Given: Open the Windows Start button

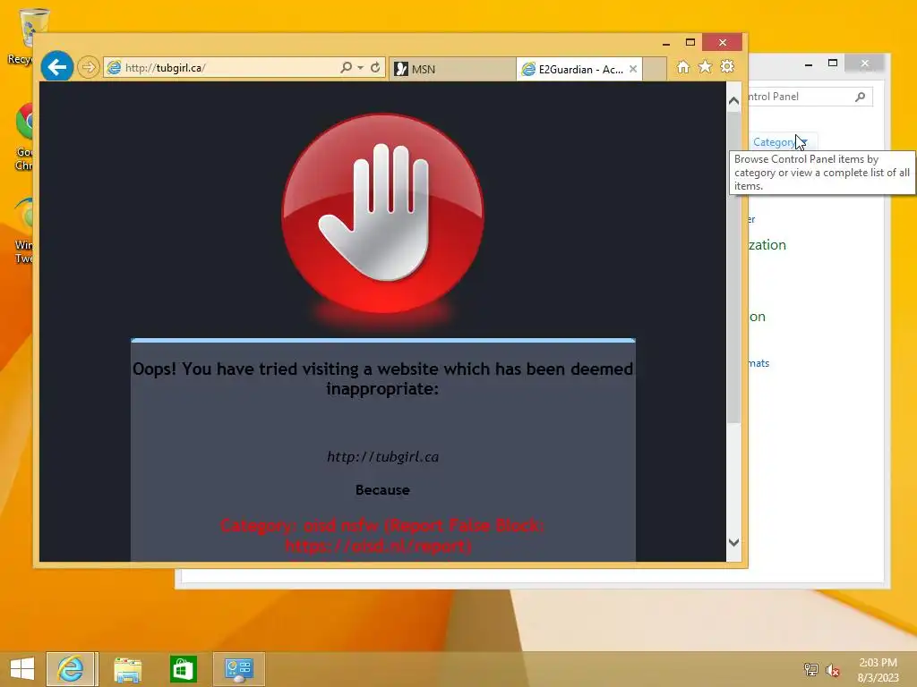Looking at the screenshot, I should (x=22, y=669).
